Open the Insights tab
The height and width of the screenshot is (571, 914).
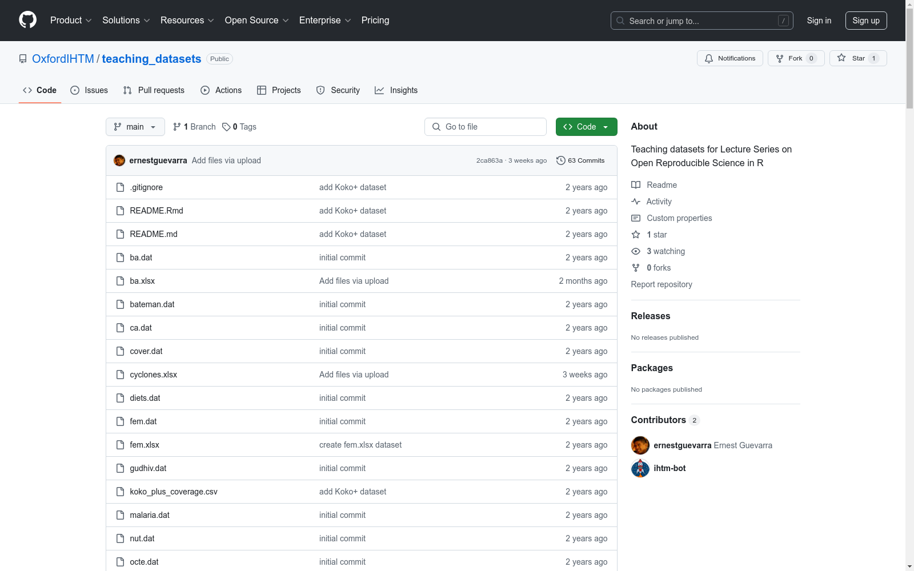coord(396,90)
